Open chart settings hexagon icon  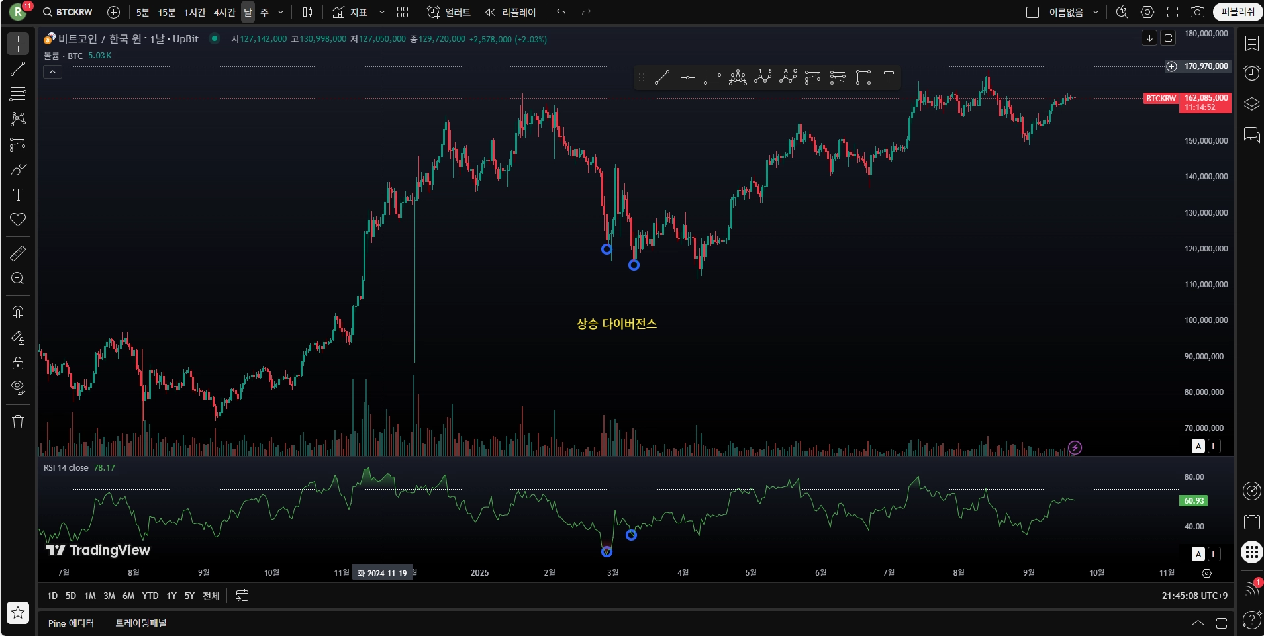coord(1147,12)
